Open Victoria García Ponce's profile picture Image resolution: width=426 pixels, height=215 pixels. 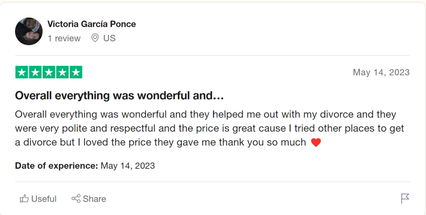(29, 31)
